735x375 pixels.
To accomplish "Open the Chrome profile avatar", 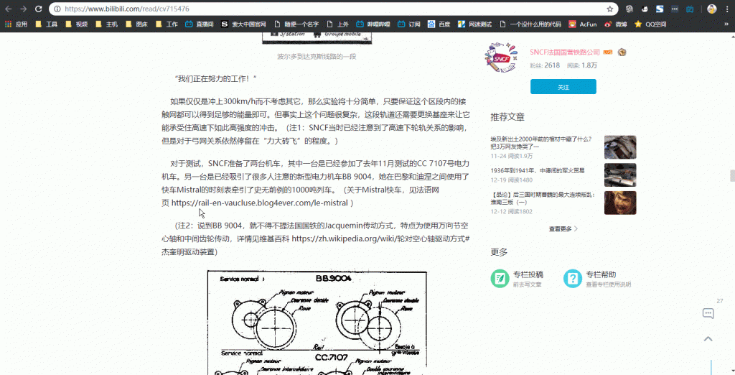I will 711,9.
